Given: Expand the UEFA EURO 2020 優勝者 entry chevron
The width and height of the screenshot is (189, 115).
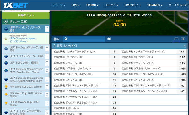Looking at the screenshot, I should pos(47,63).
